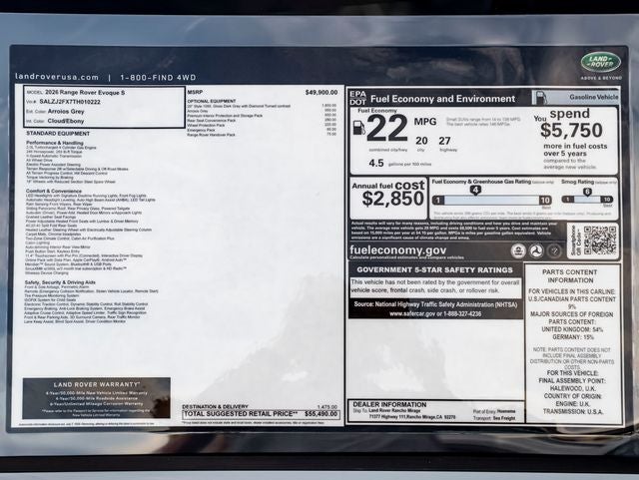
Task: Click the Performance & Handling heading
Action: click(55, 143)
